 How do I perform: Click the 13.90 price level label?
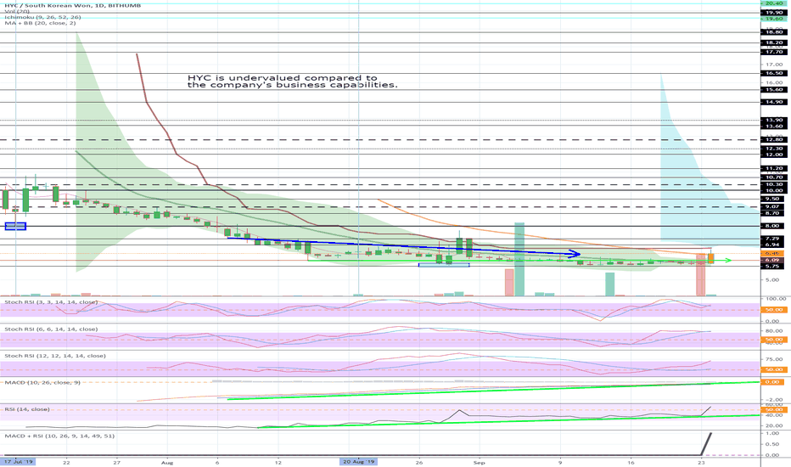point(774,121)
